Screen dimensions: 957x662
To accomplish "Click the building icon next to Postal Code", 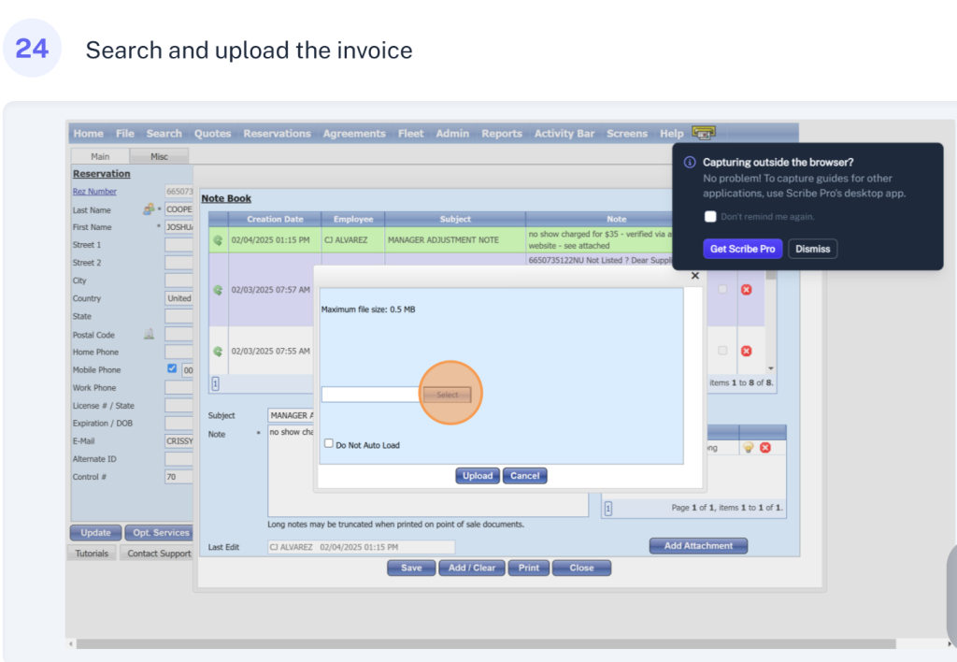I will click(149, 334).
